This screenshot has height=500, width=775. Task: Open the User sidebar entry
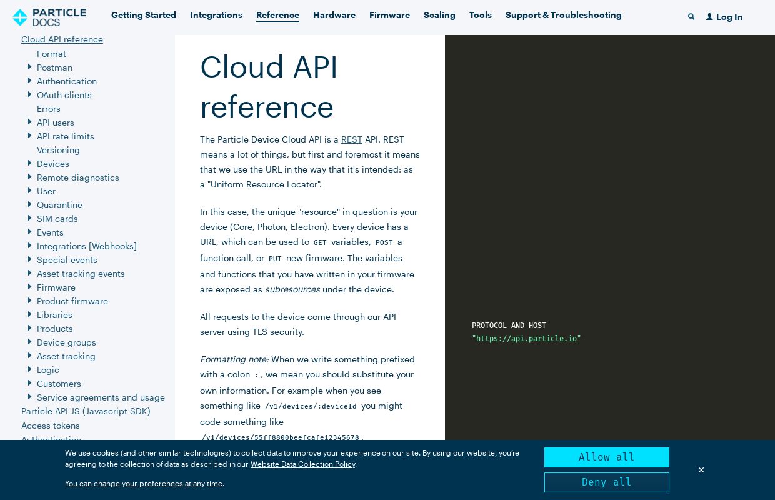(x=46, y=191)
